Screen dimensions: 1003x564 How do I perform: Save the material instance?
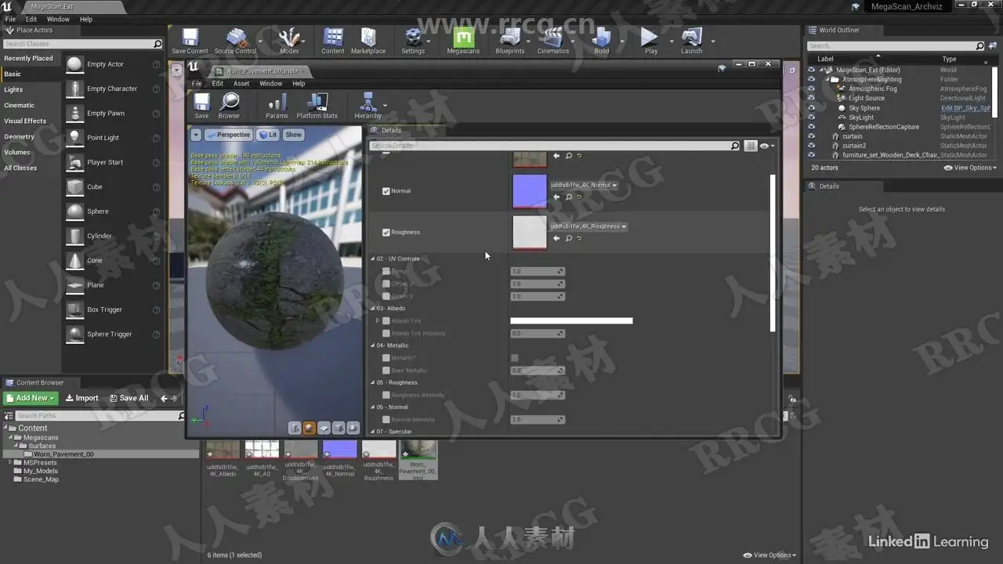(201, 106)
